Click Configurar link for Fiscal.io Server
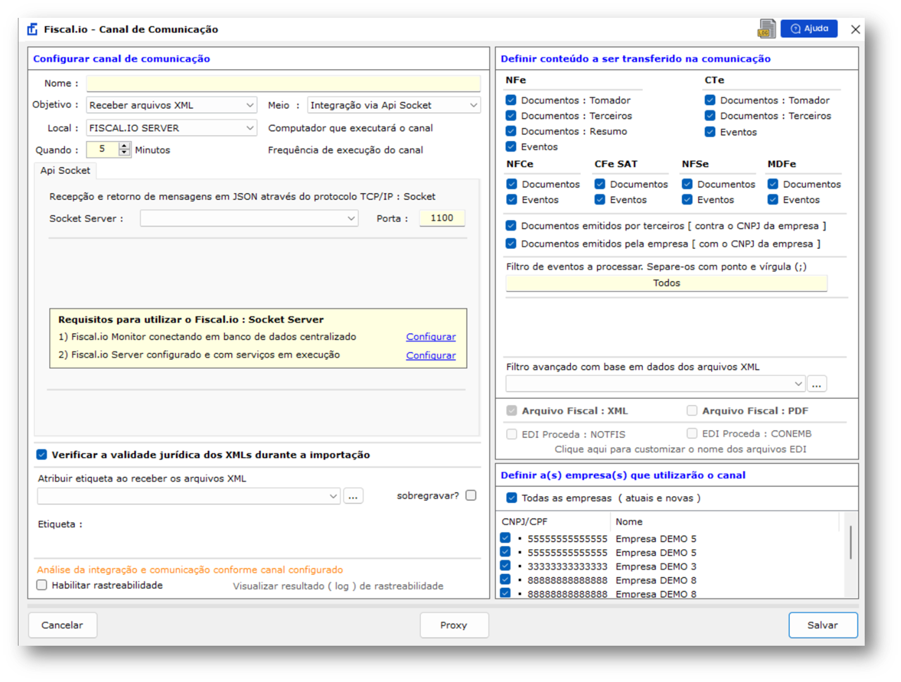The width and height of the screenshot is (901, 682). 431,356
